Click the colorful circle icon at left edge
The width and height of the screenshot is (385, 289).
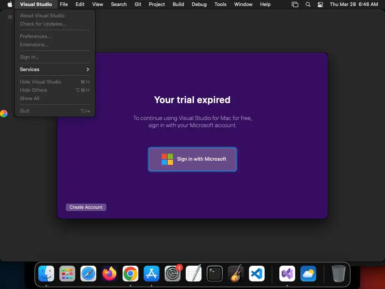click(x=4, y=114)
